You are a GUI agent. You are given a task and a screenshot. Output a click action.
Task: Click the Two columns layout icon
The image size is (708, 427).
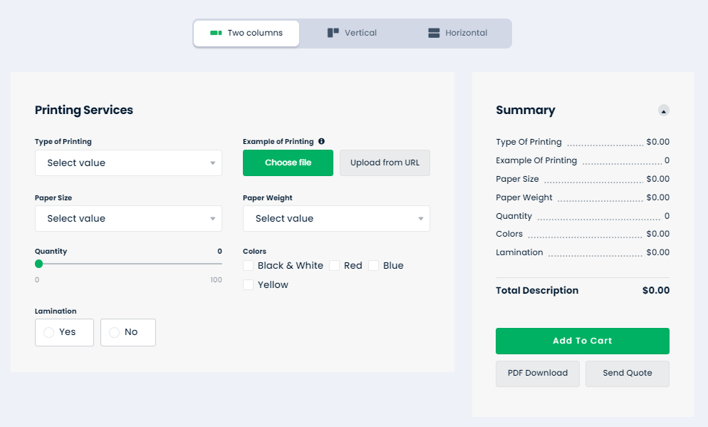click(216, 33)
